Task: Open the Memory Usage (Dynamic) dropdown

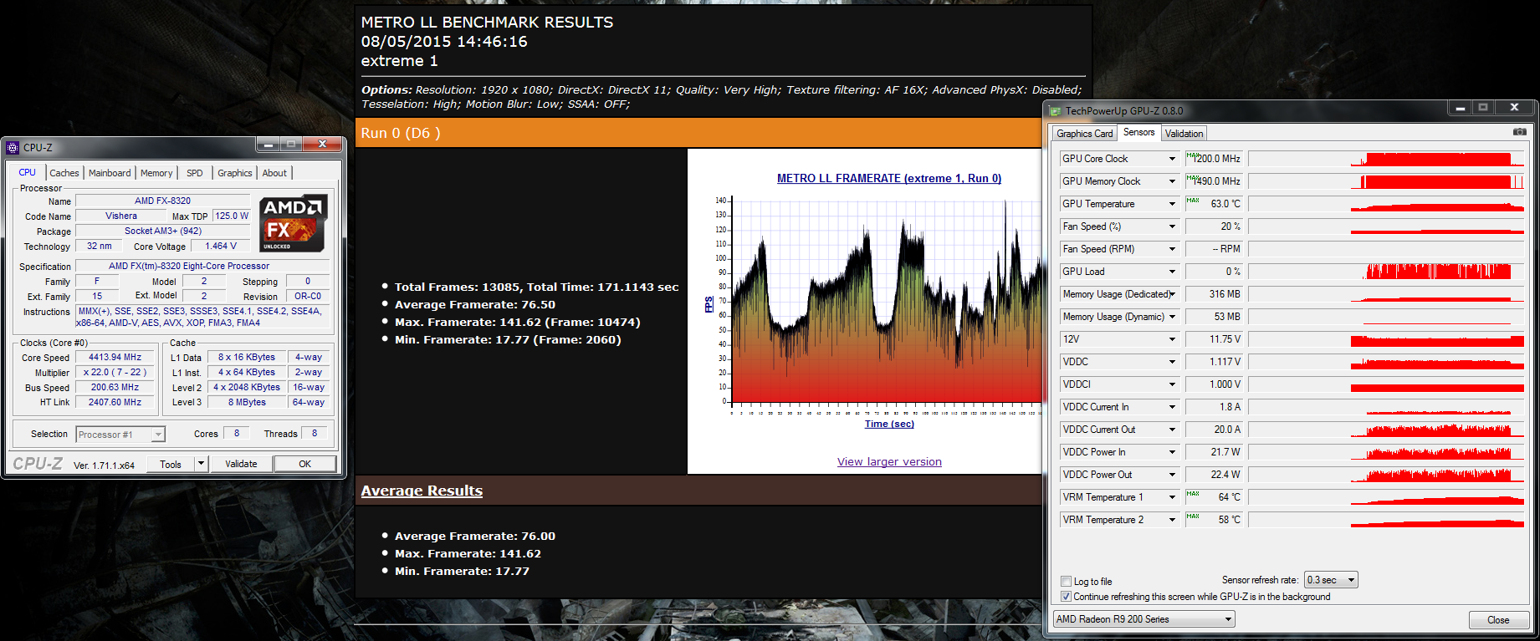Action: click(x=1172, y=317)
